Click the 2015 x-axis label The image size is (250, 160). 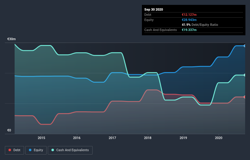point(41,138)
